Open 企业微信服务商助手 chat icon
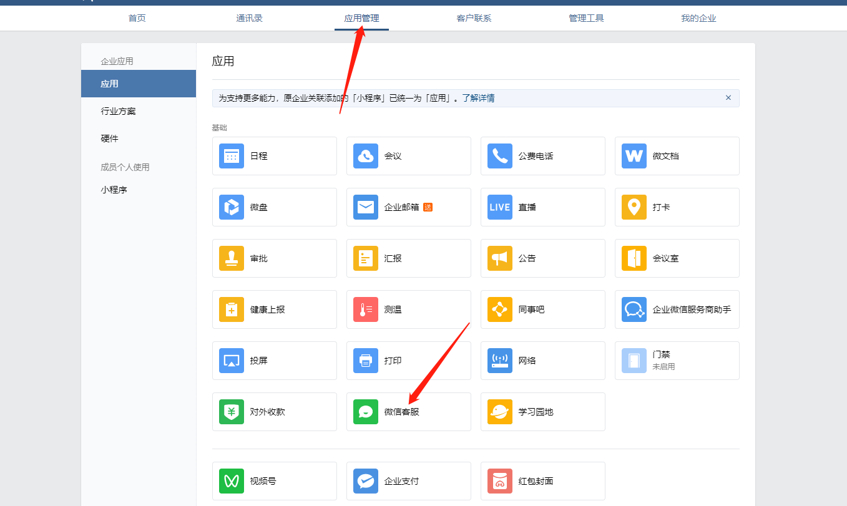Image resolution: width=847 pixels, height=506 pixels. pos(634,309)
